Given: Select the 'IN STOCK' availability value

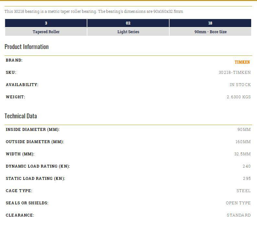Looking at the screenshot, I should [x=240, y=84].
